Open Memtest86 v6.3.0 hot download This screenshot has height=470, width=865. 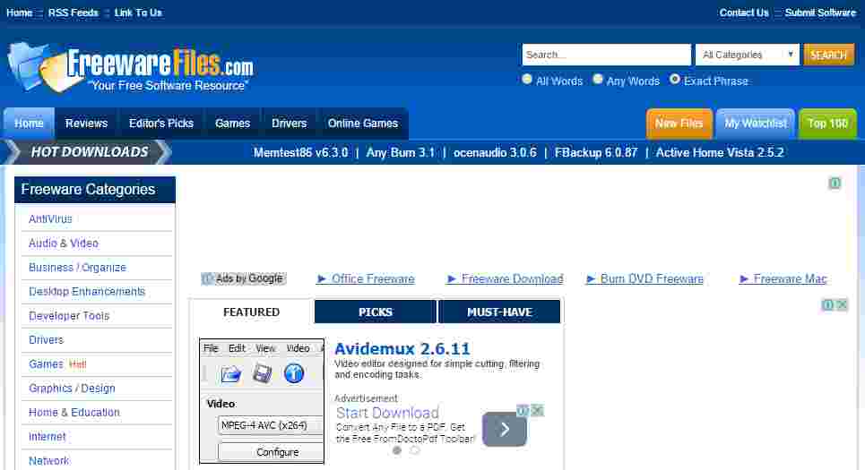pyautogui.click(x=300, y=152)
